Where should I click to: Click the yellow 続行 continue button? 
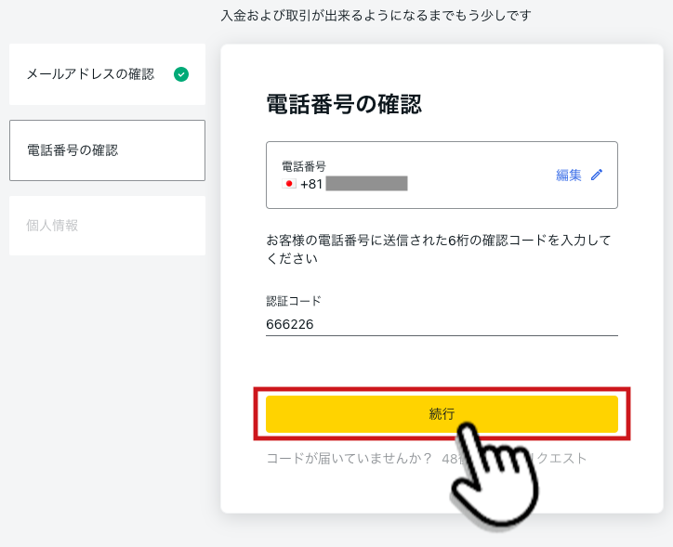coord(442,413)
